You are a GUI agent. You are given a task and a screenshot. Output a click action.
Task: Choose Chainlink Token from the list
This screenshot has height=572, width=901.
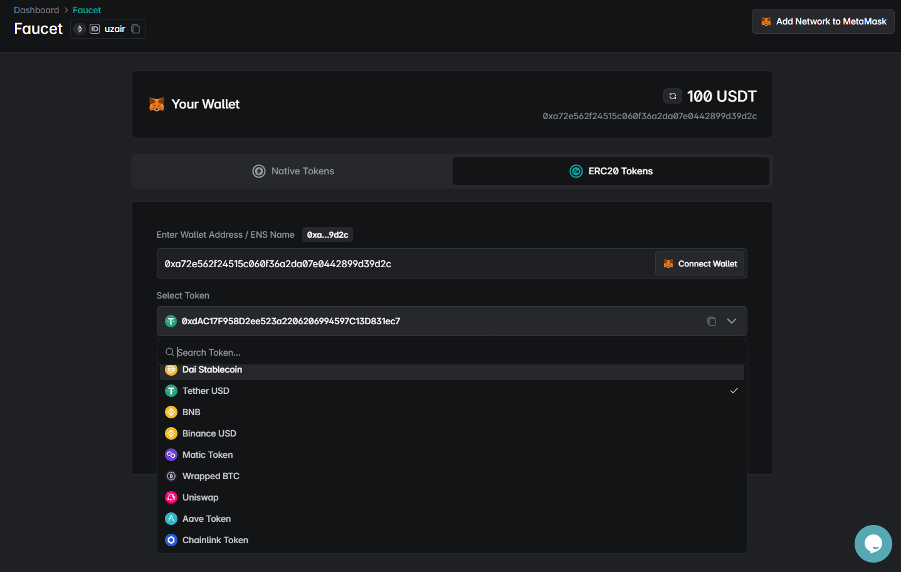[x=215, y=540]
